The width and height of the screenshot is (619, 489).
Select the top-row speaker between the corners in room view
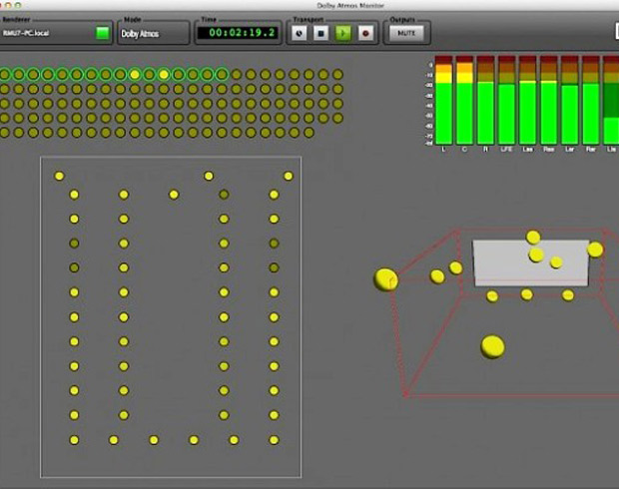pos(209,176)
